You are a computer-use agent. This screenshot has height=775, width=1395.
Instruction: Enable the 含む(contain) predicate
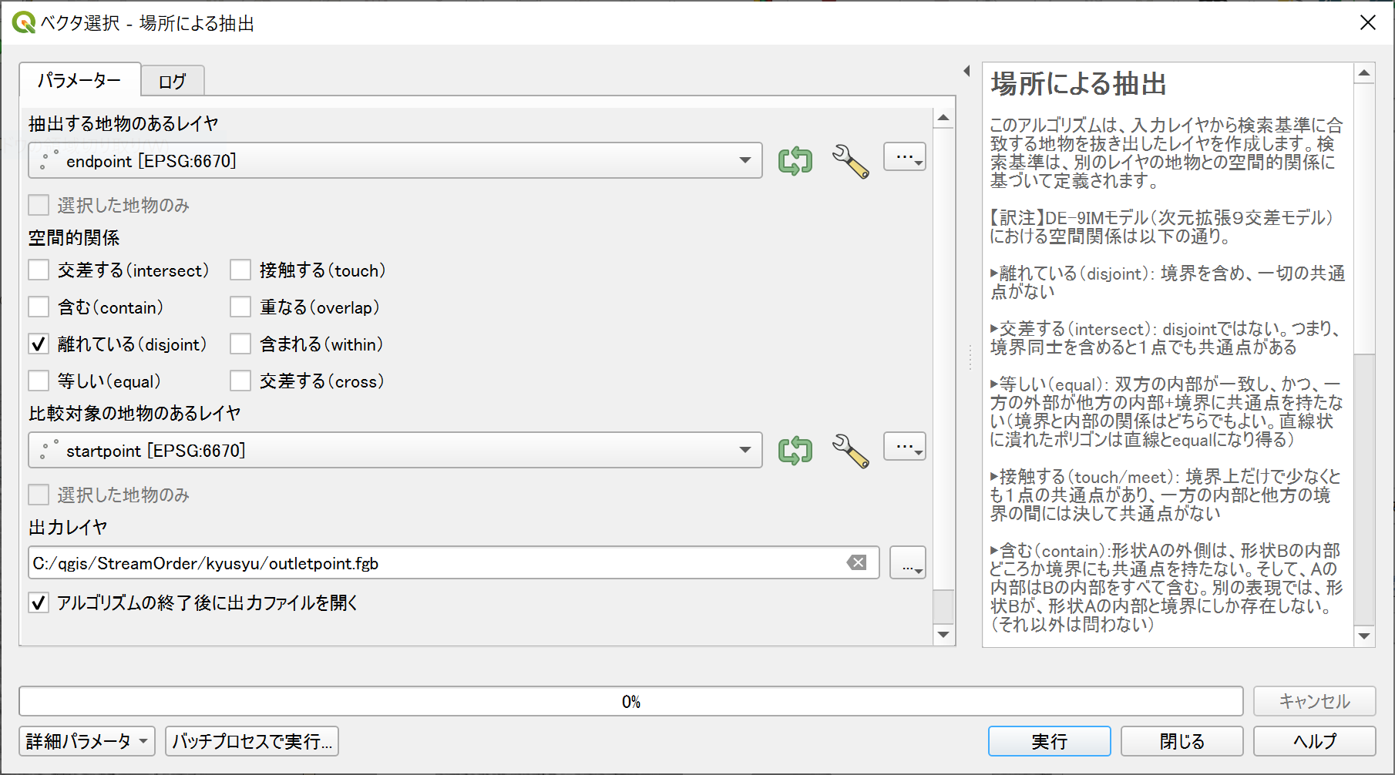tap(39, 307)
